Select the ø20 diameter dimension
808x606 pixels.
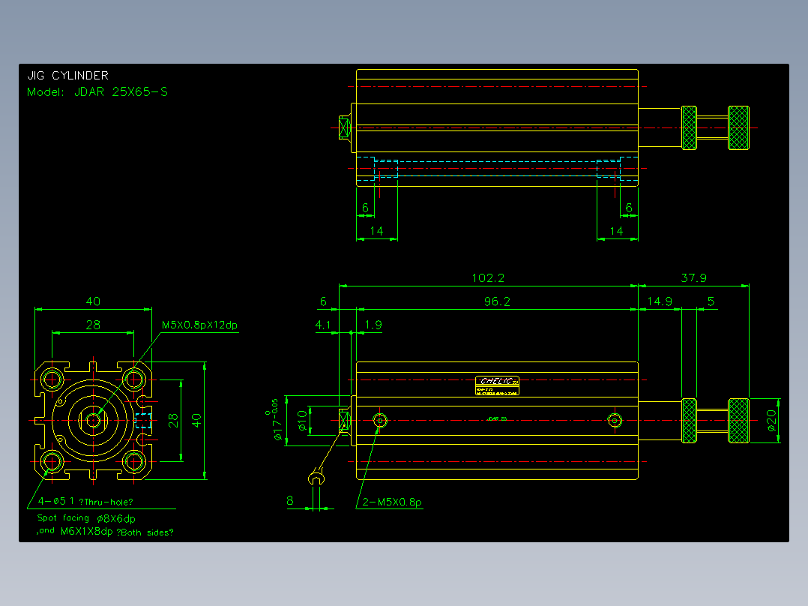point(771,420)
